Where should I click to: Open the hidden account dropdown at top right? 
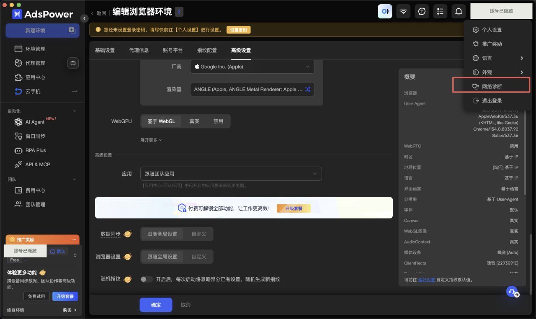pos(501,11)
